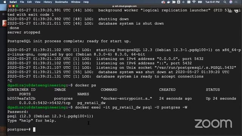Click "postgres" in the IMAGE column
242x136 pixels.
(x=63, y=99)
